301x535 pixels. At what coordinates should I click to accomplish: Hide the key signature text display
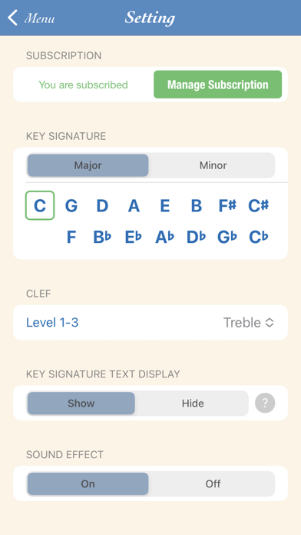[x=193, y=404]
